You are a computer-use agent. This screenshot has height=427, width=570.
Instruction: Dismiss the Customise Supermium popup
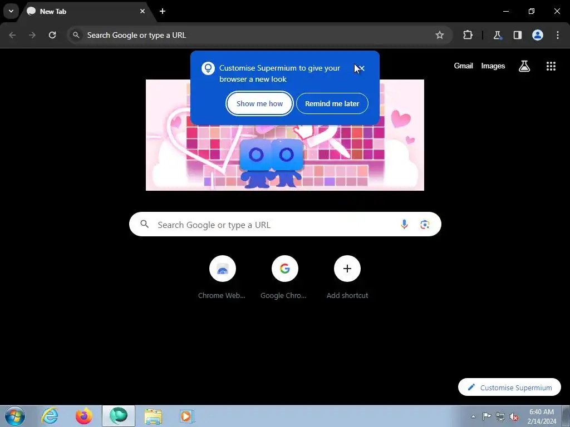point(361,68)
